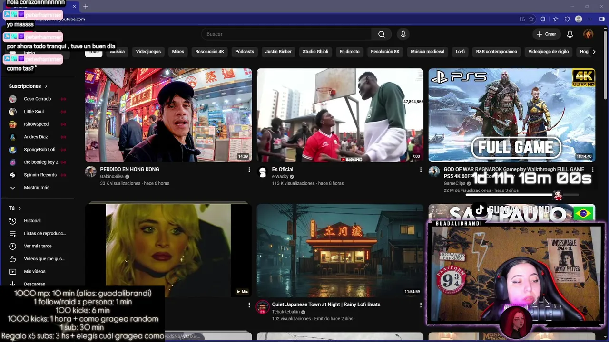Viewport: 609px width, 342px height.
Task: Open options menu for God of War video
Action: tap(592, 170)
